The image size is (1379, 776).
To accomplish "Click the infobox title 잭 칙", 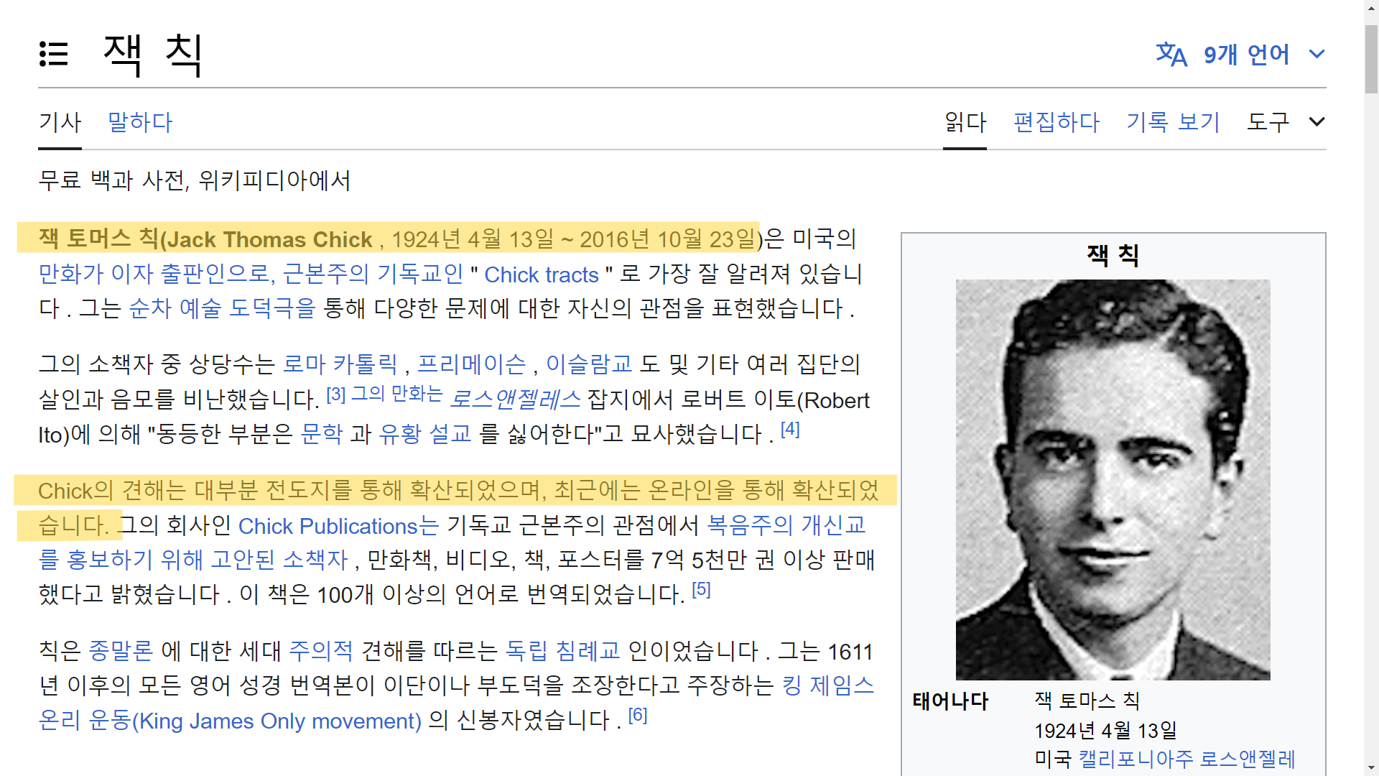I will pyautogui.click(x=1113, y=255).
